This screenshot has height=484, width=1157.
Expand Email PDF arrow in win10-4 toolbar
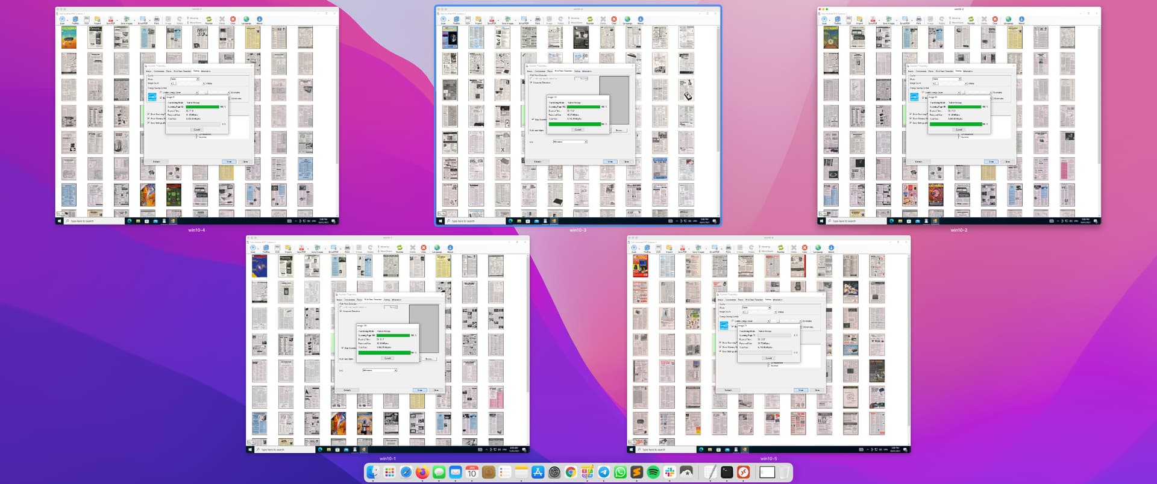pyautogui.click(x=149, y=20)
